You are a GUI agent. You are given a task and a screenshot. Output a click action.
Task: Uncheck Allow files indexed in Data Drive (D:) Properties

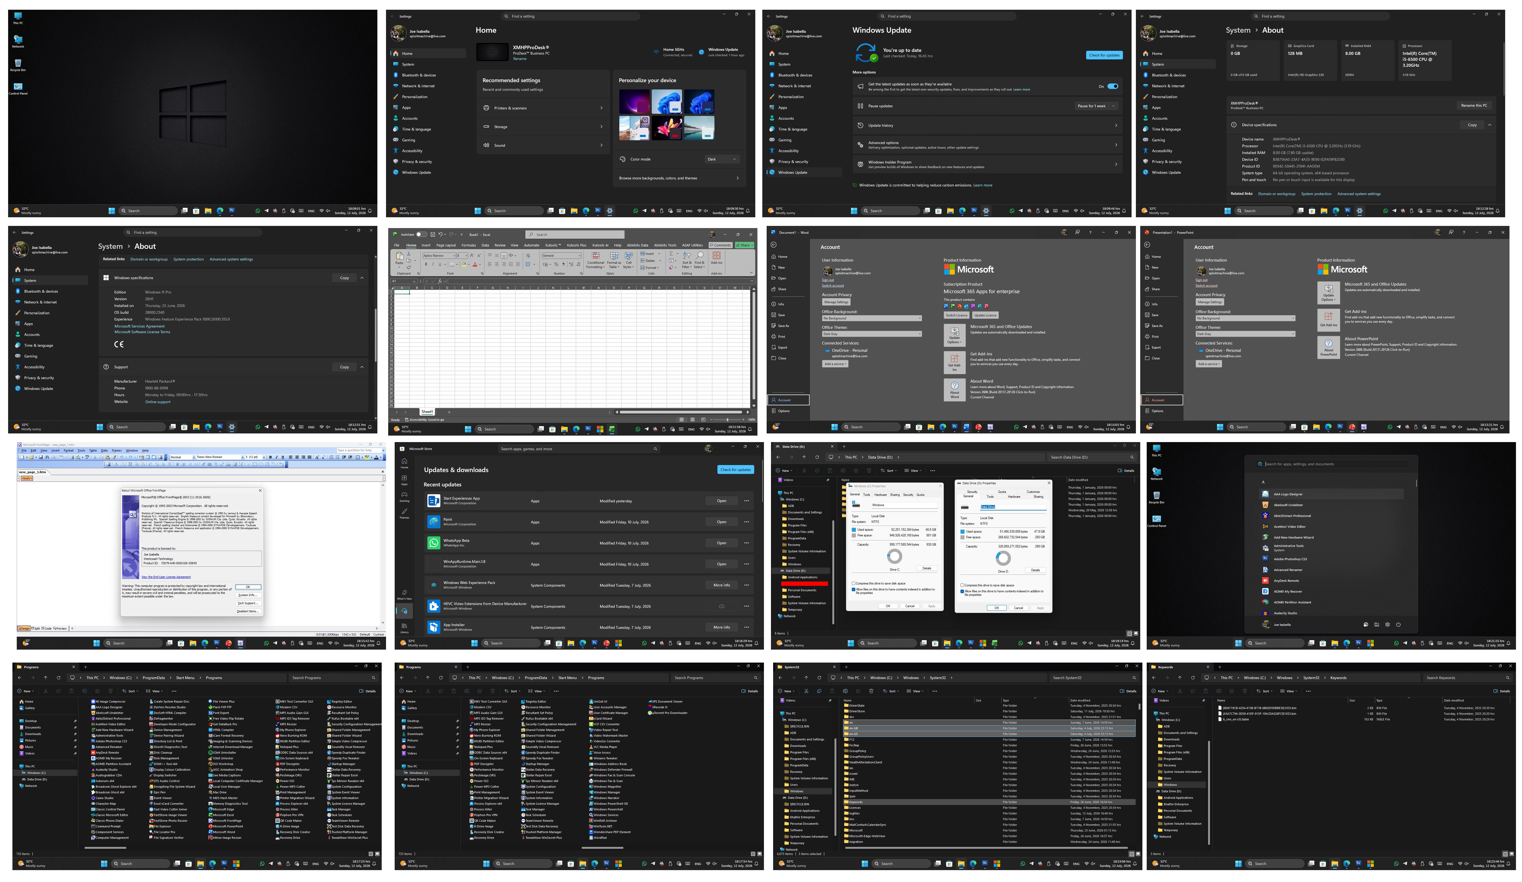[962, 592]
